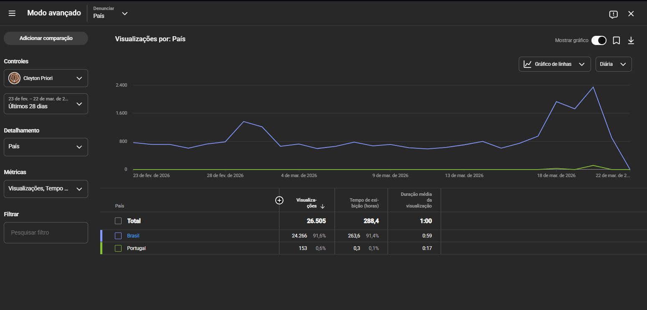Viewport: 647px width, 310px height.
Task: Click the Modo avançado heading
Action: [x=54, y=13]
